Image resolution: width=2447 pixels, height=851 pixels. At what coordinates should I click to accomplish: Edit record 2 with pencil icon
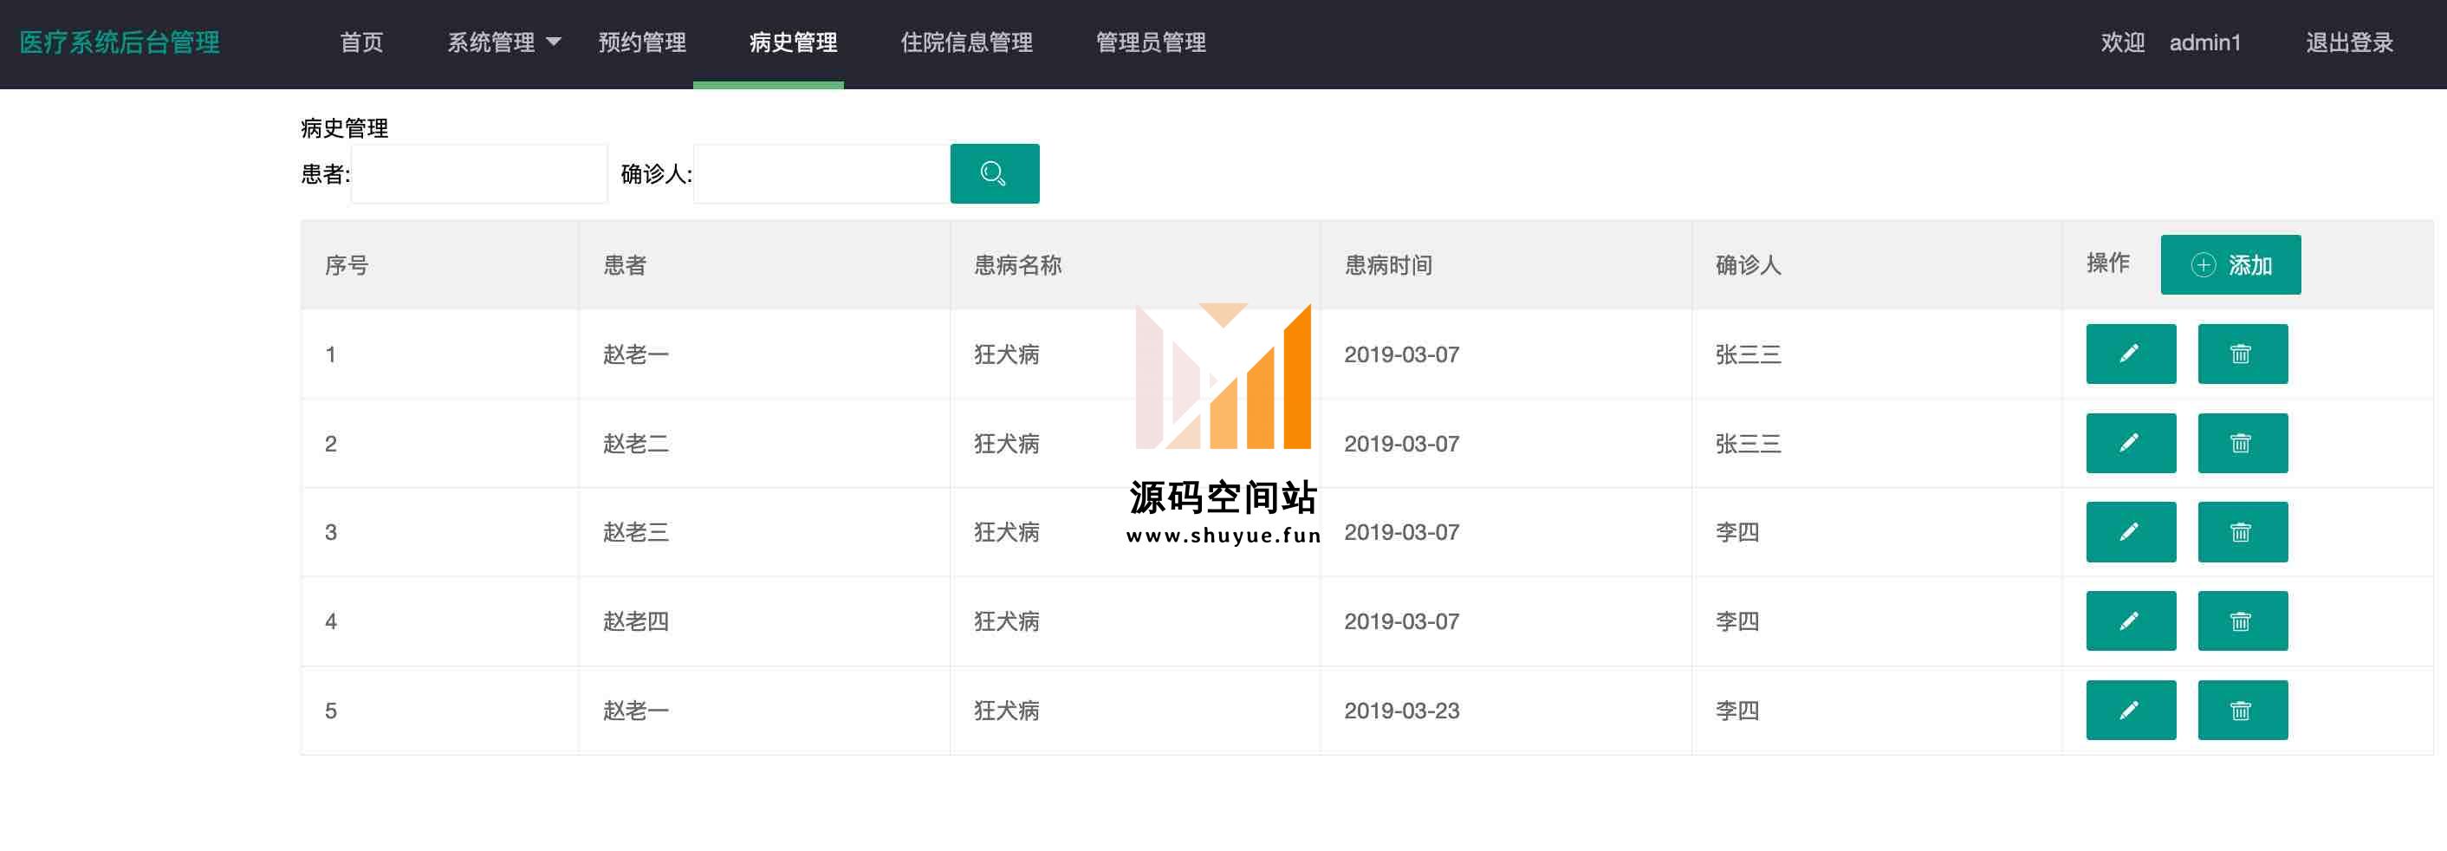(x=2130, y=444)
